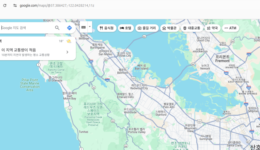Select the 호텔 hotels category chip
Image resolution: width=260 pixels, height=150 pixels.
[x=126, y=28]
